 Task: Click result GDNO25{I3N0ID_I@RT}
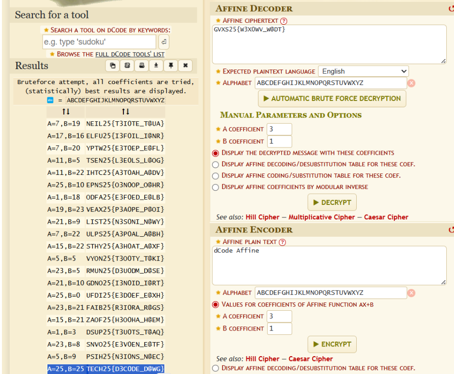tap(125, 283)
